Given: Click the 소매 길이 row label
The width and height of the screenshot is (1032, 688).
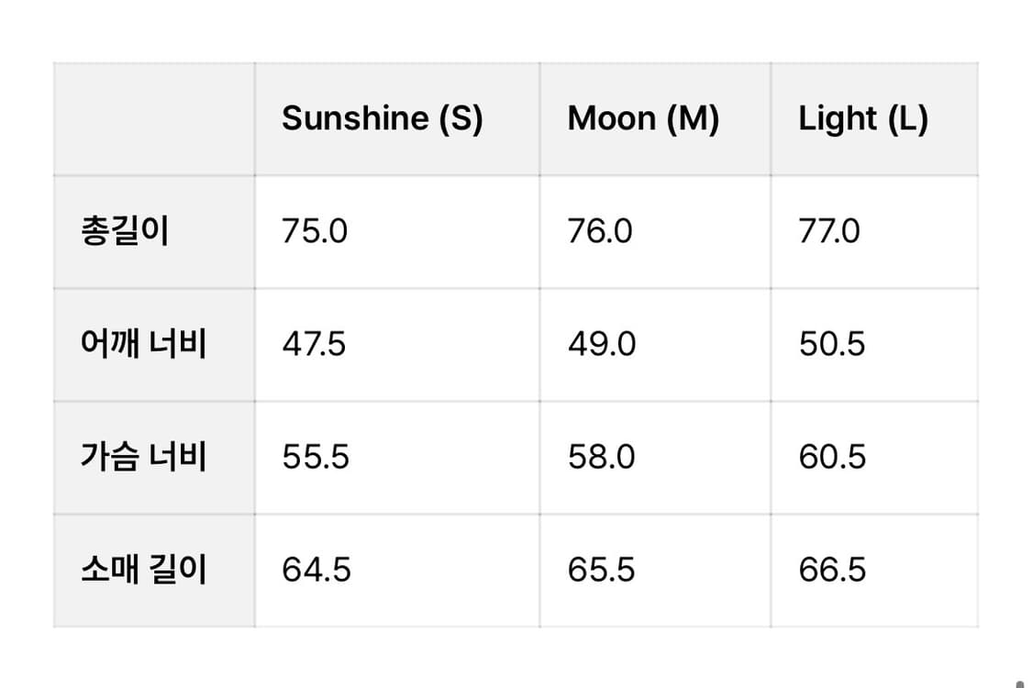Looking at the screenshot, I should [x=142, y=570].
